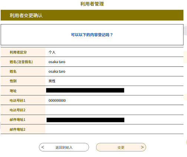Click the 利用者变更确认 header bar

[x=92, y=15]
